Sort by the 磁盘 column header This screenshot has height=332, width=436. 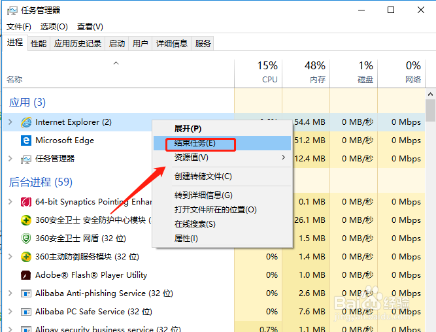tap(354, 73)
